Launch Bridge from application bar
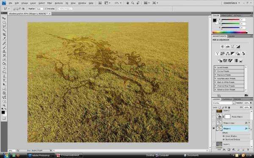 100,3
